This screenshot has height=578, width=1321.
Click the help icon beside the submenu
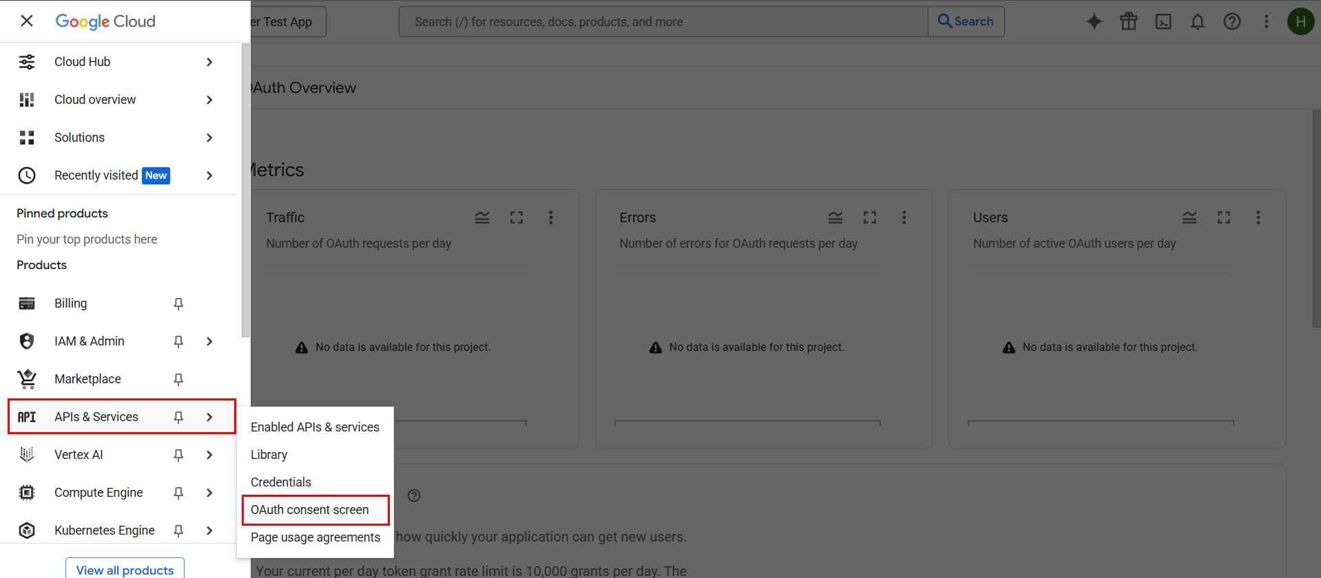(414, 495)
